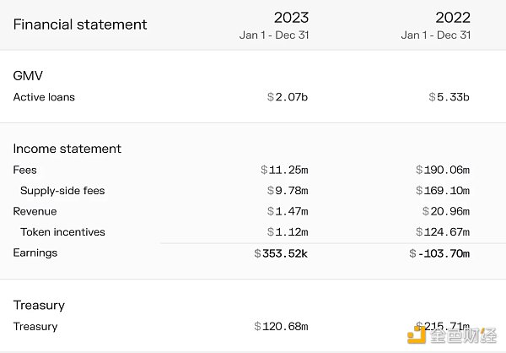Click the 2023 Earnings value $353.52k

coord(281,253)
